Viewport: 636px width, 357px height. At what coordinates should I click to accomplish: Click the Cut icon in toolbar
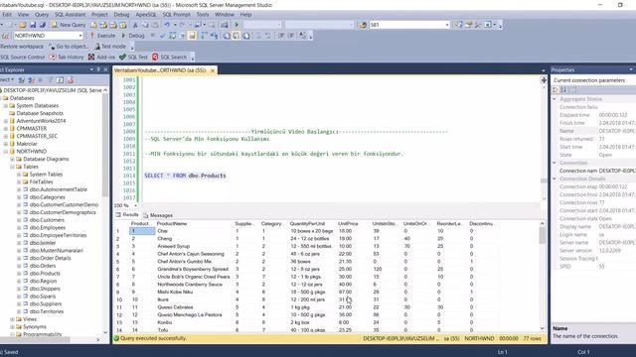point(135,25)
